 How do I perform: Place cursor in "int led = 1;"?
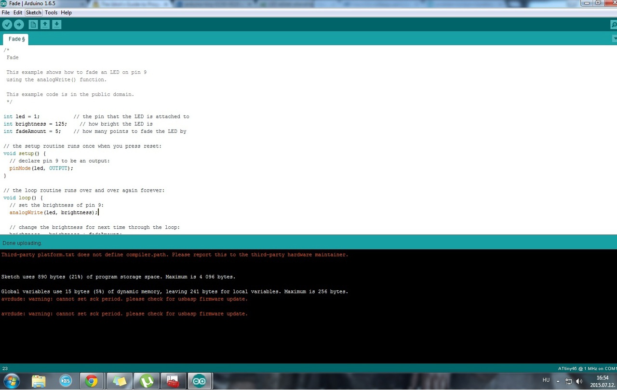click(x=22, y=117)
